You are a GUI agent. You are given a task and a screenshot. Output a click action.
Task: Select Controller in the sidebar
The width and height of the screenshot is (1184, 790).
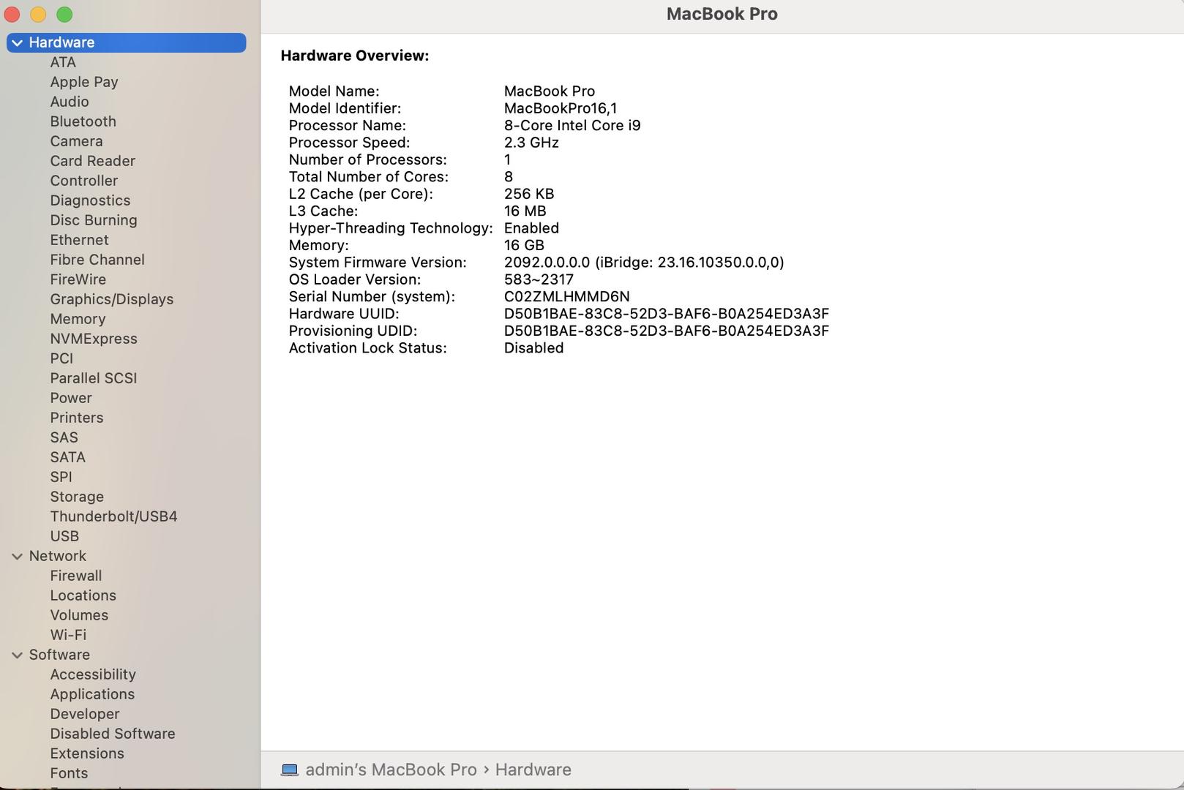83,181
